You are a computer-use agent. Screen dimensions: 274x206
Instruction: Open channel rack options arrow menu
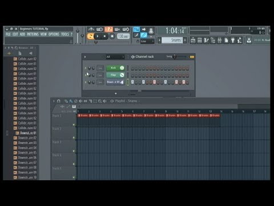pos(85,57)
